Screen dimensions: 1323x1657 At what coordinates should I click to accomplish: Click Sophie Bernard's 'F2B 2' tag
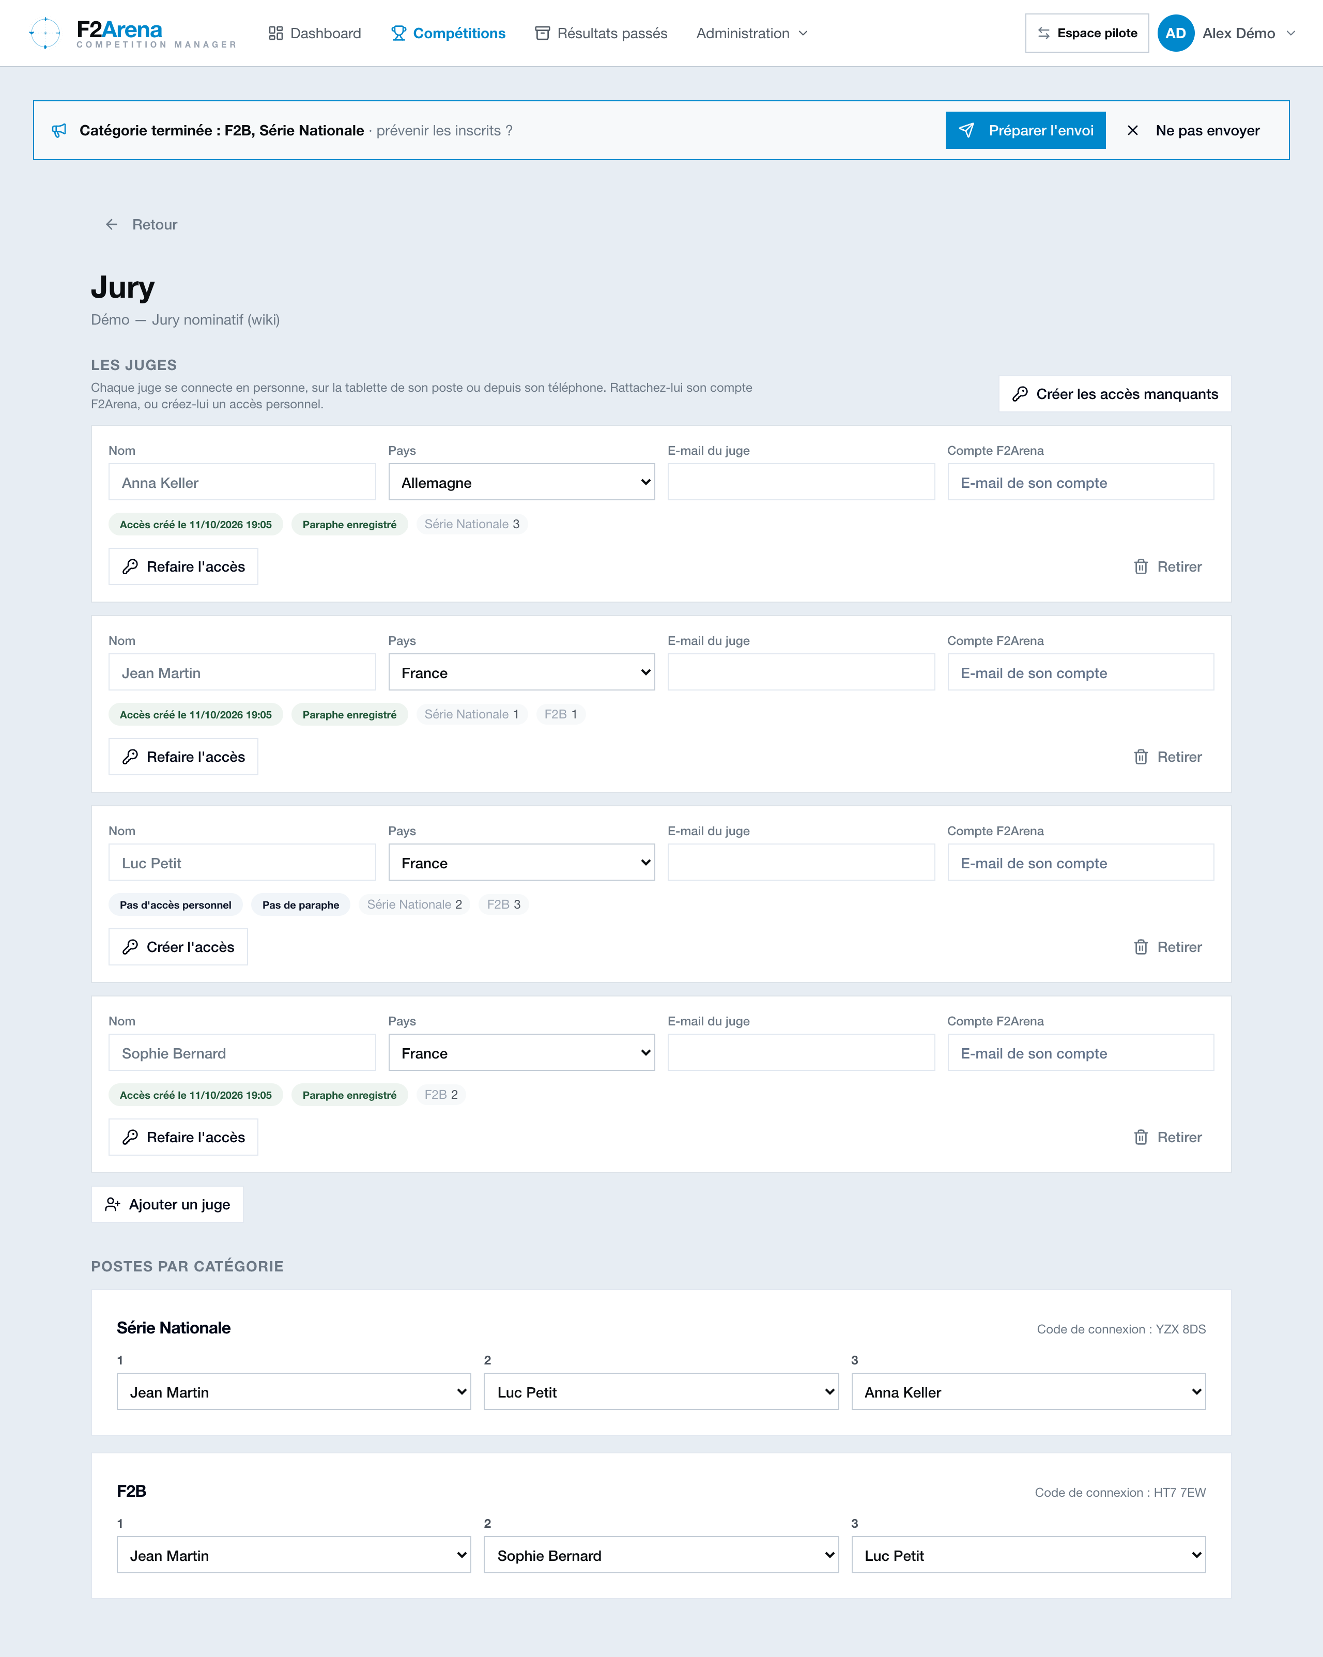click(441, 1095)
